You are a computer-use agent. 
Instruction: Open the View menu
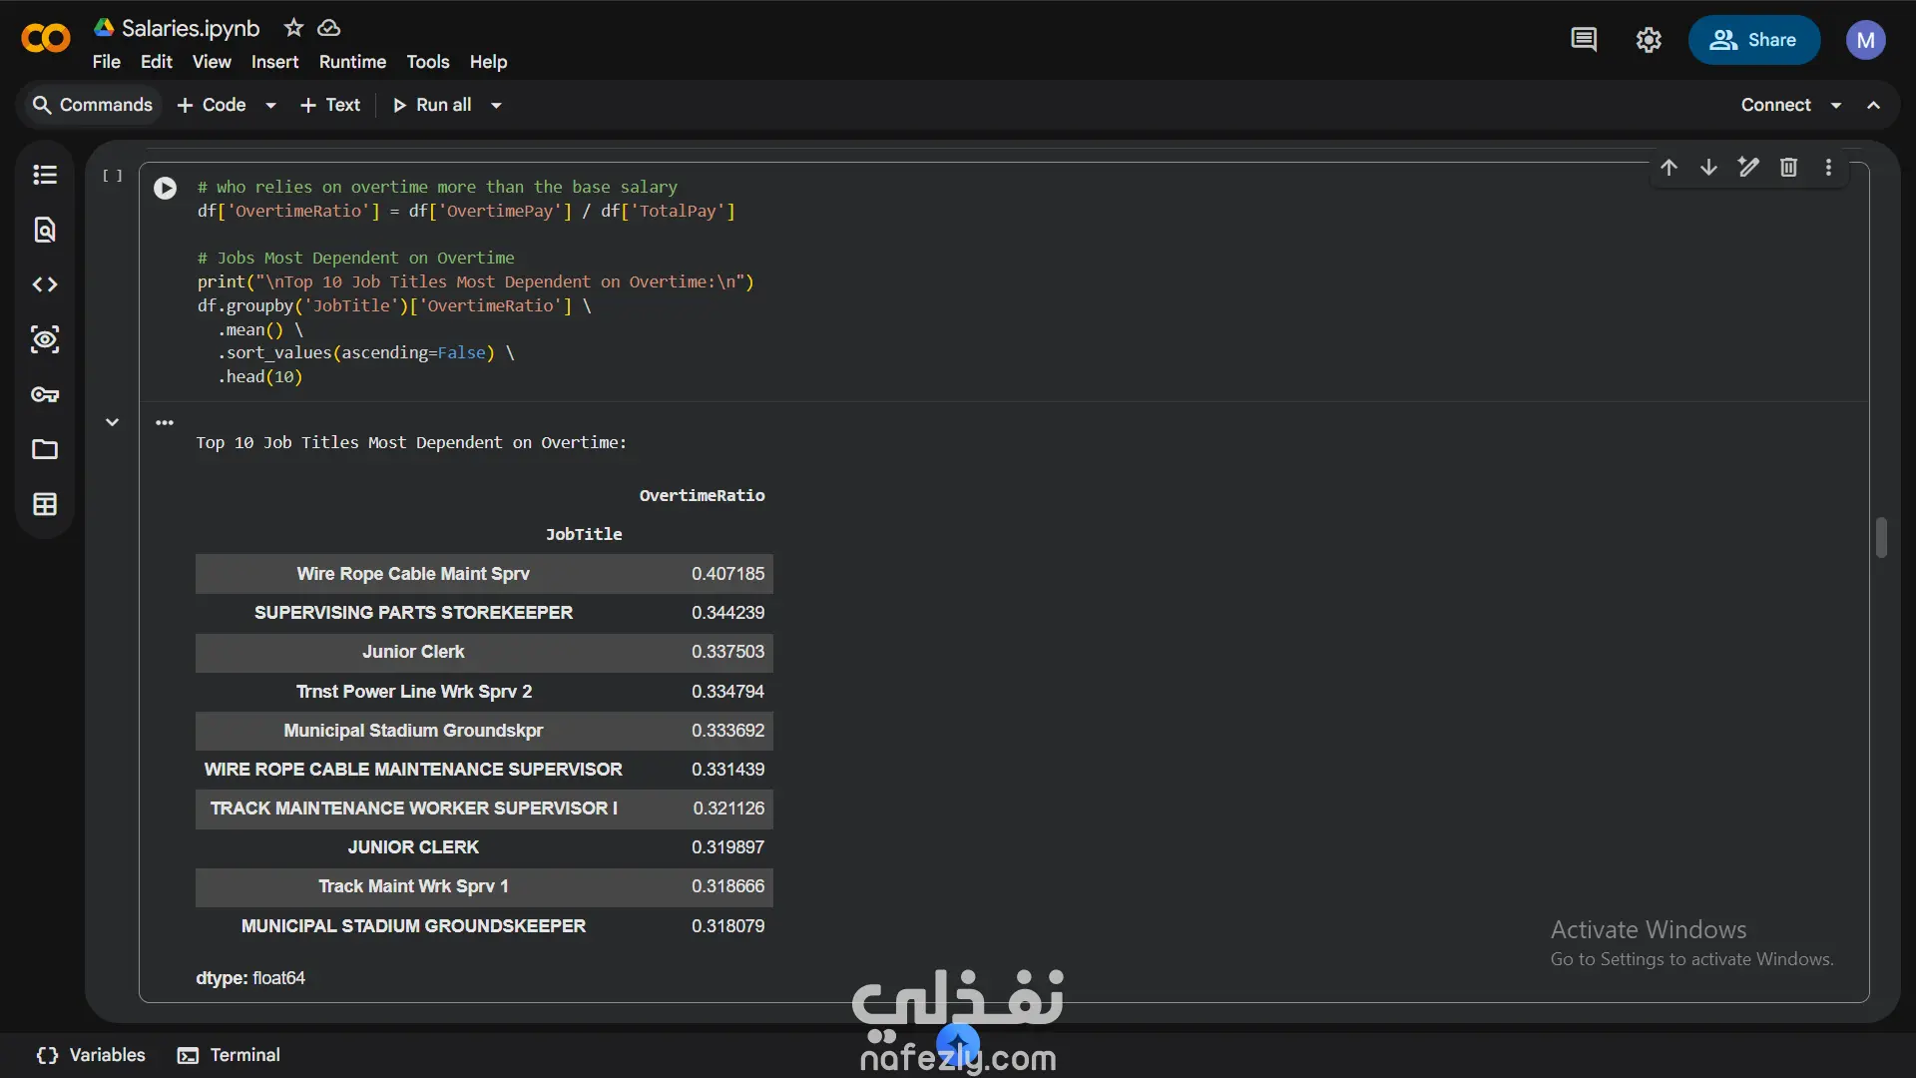212,62
